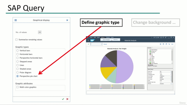Select Background node in Overview tree

pos(154,51)
